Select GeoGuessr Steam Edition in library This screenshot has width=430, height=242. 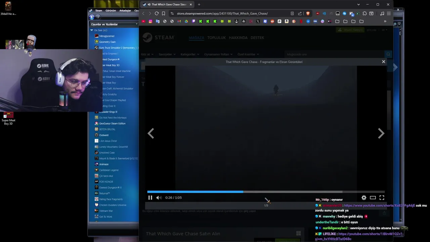click(112, 123)
